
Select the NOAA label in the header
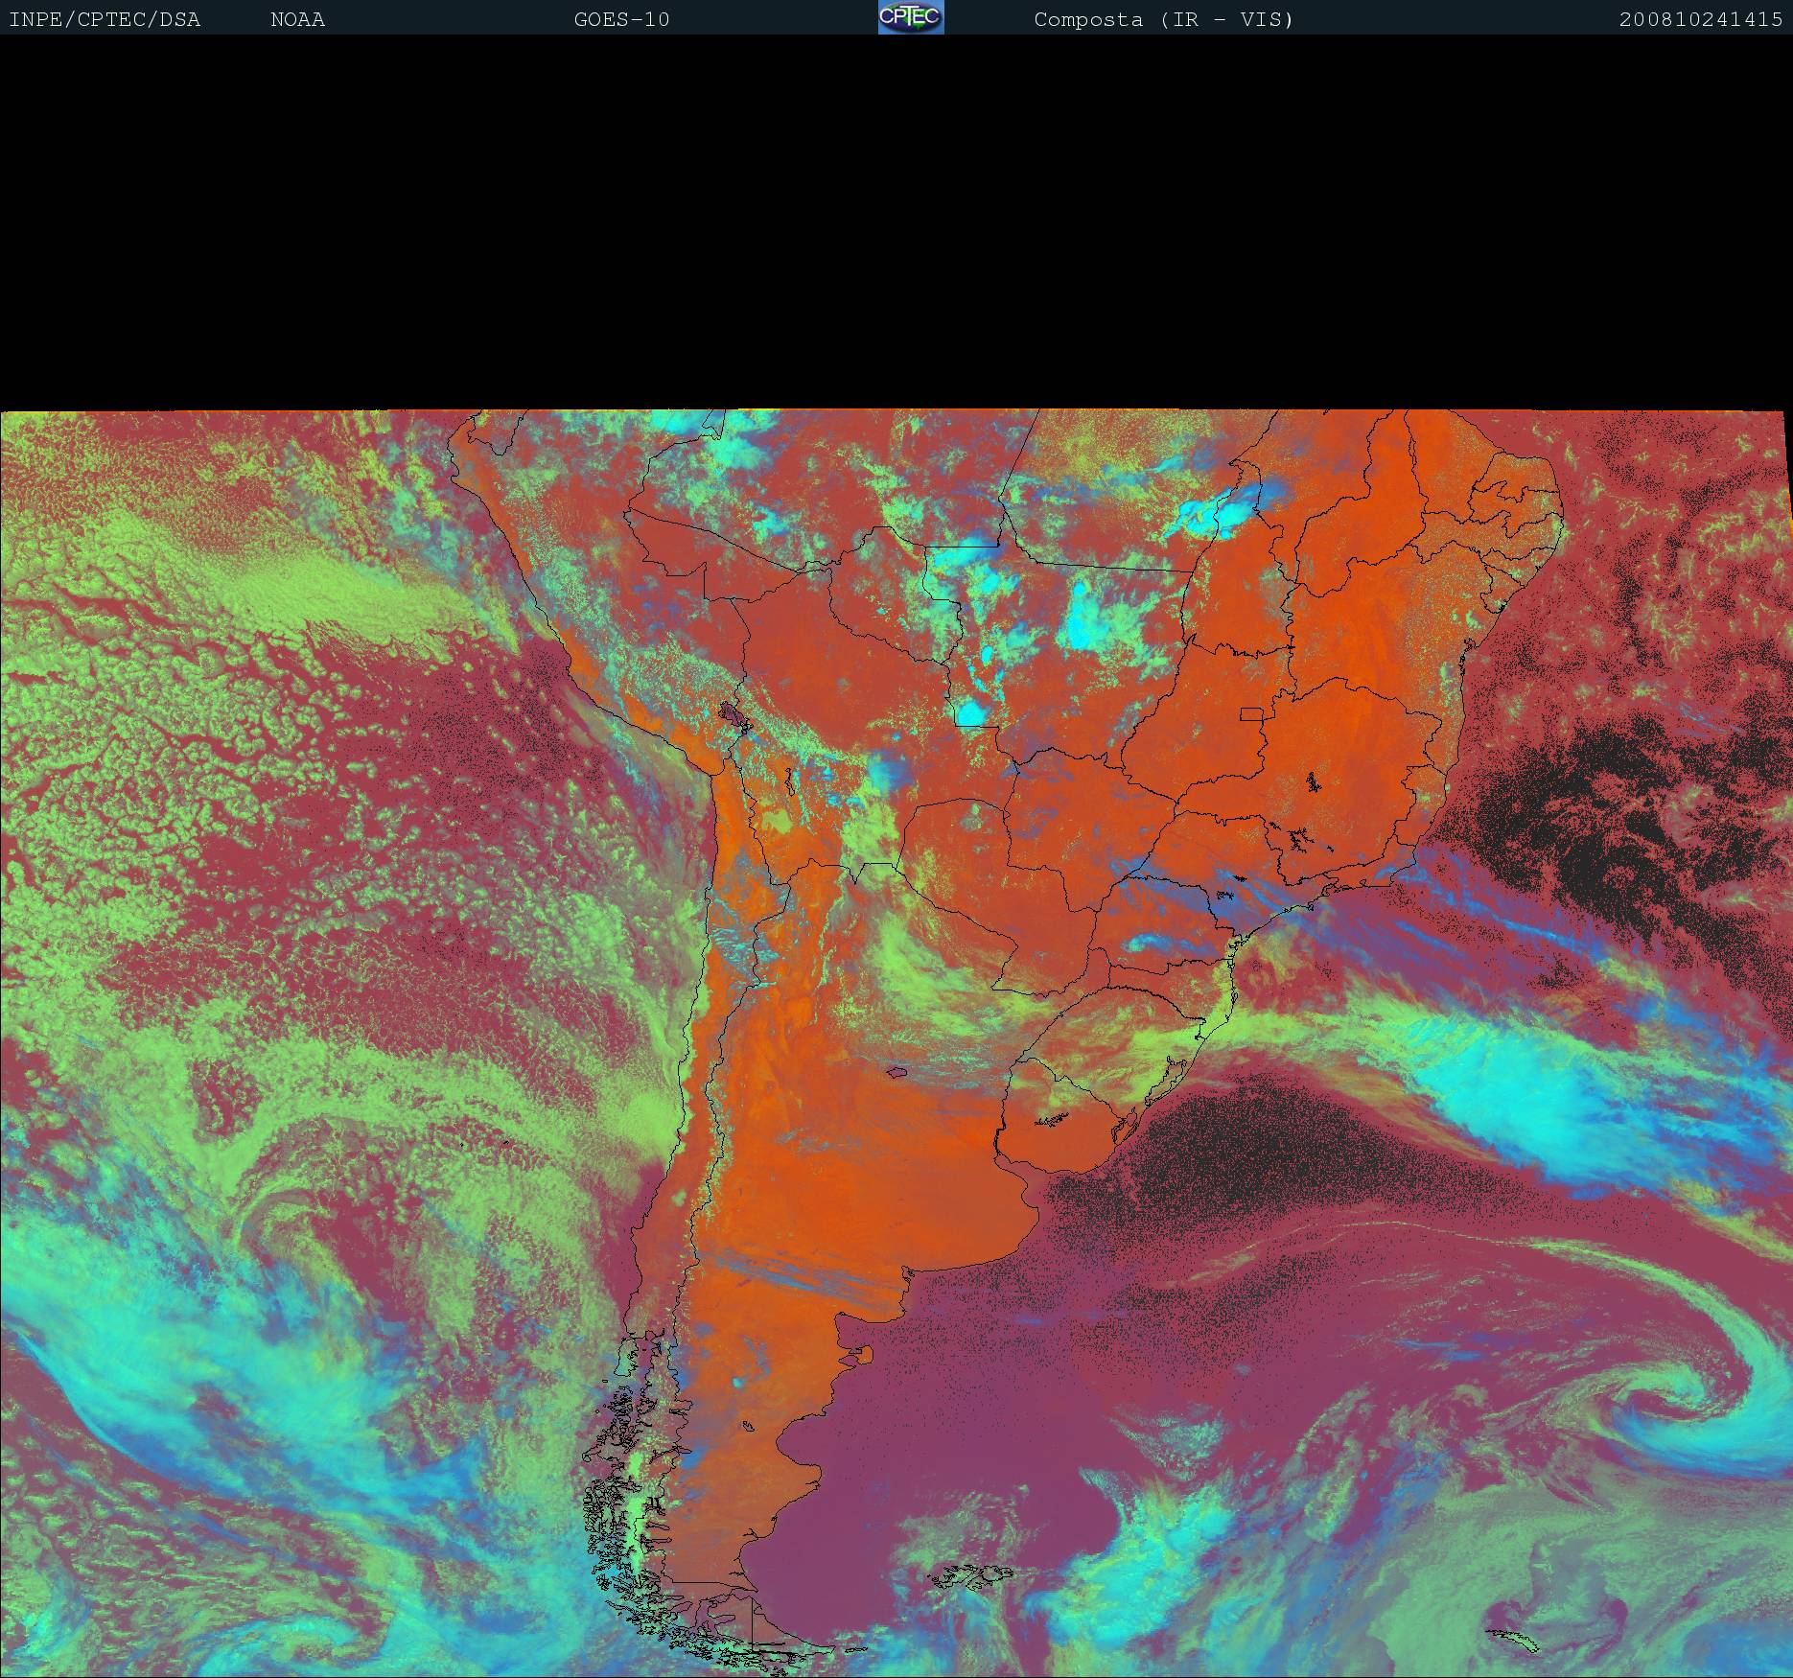point(297,19)
